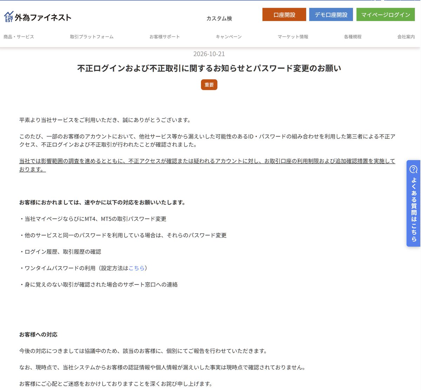Click the 重要 label badge

tap(209, 85)
